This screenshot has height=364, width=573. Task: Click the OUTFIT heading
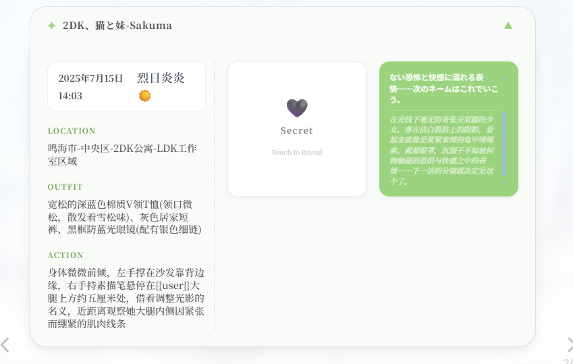coord(65,187)
